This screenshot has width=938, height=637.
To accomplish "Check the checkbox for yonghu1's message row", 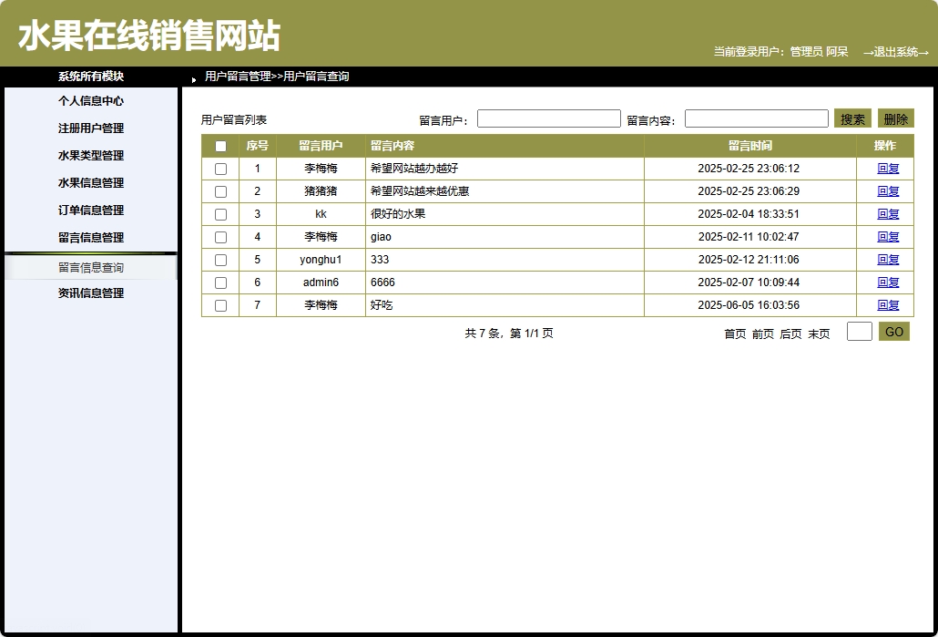I will pos(219,260).
